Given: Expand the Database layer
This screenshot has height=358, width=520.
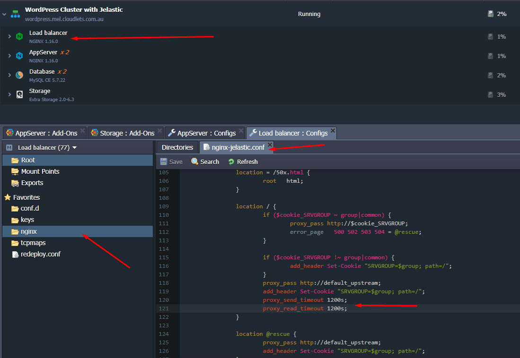Looking at the screenshot, I should click(9, 75).
